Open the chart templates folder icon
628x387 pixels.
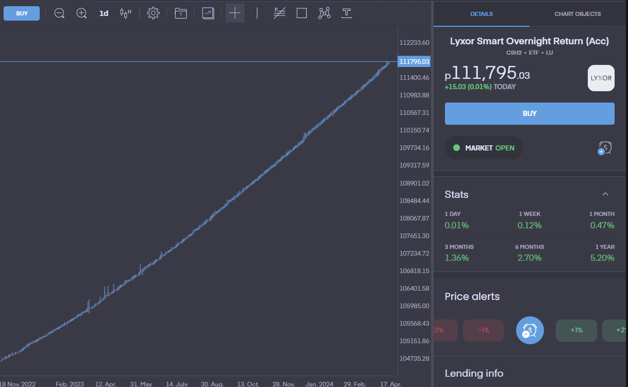180,13
